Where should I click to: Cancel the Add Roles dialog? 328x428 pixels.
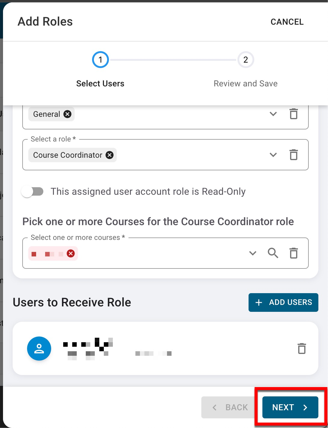click(x=287, y=22)
